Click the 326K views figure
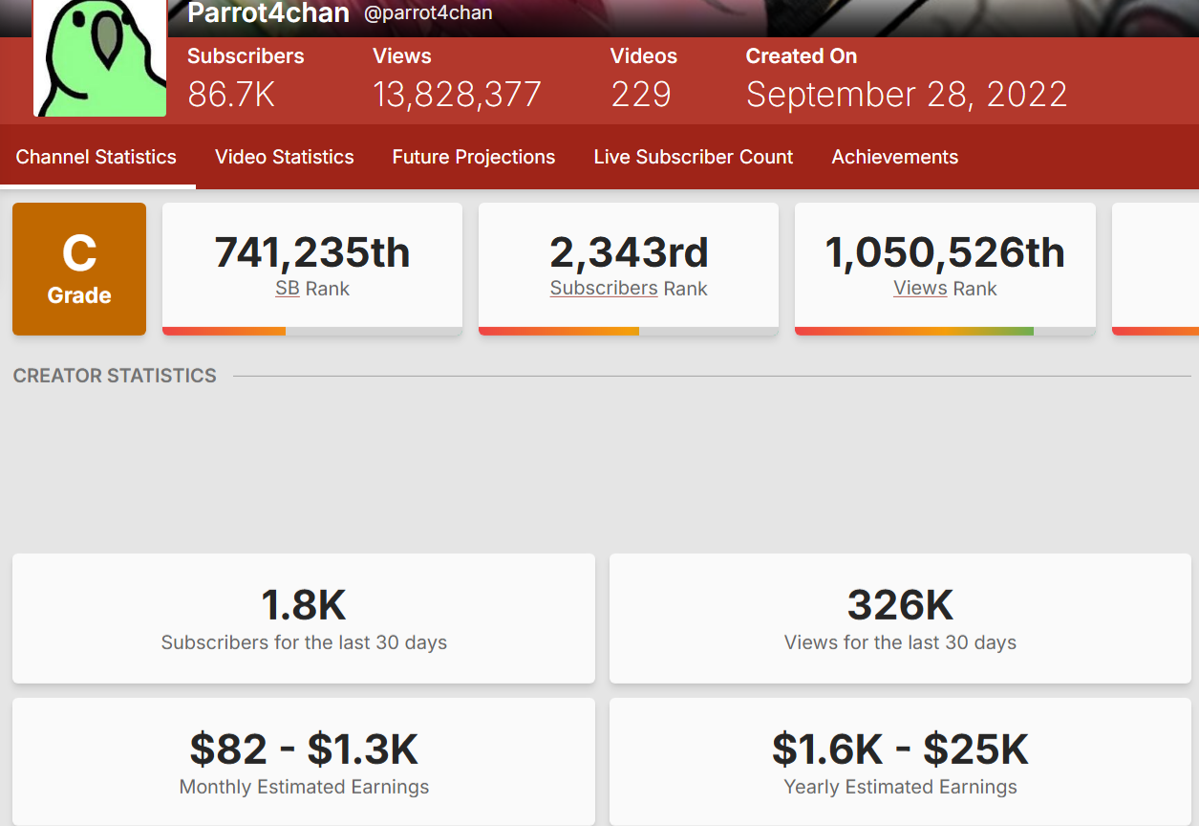Screen dimensions: 1199x826 [x=901, y=605]
